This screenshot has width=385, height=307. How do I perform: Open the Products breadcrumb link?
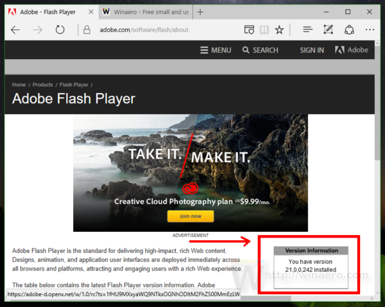click(x=43, y=85)
